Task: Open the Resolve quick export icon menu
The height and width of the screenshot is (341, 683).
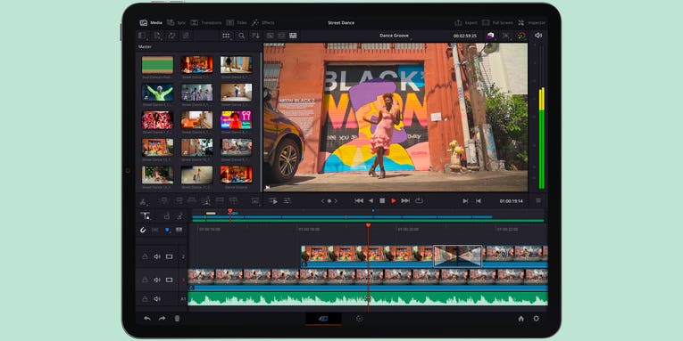Action: pyautogui.click(x=491, y=36)
